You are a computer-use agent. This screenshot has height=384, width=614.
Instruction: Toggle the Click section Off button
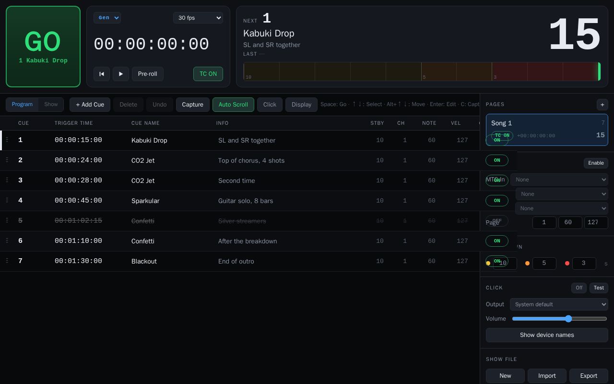(x=579, y=288)
